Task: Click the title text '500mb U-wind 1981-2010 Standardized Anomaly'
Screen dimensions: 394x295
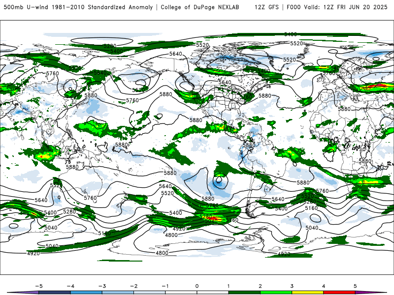Action: coord(78,7)
